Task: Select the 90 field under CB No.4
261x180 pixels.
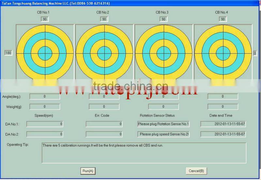Action: coord(223,19)
